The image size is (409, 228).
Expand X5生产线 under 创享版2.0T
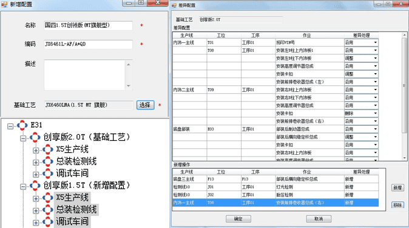36,150
